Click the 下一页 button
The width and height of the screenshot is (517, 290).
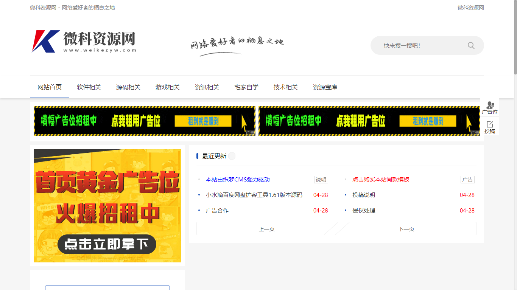click(406, 228)
